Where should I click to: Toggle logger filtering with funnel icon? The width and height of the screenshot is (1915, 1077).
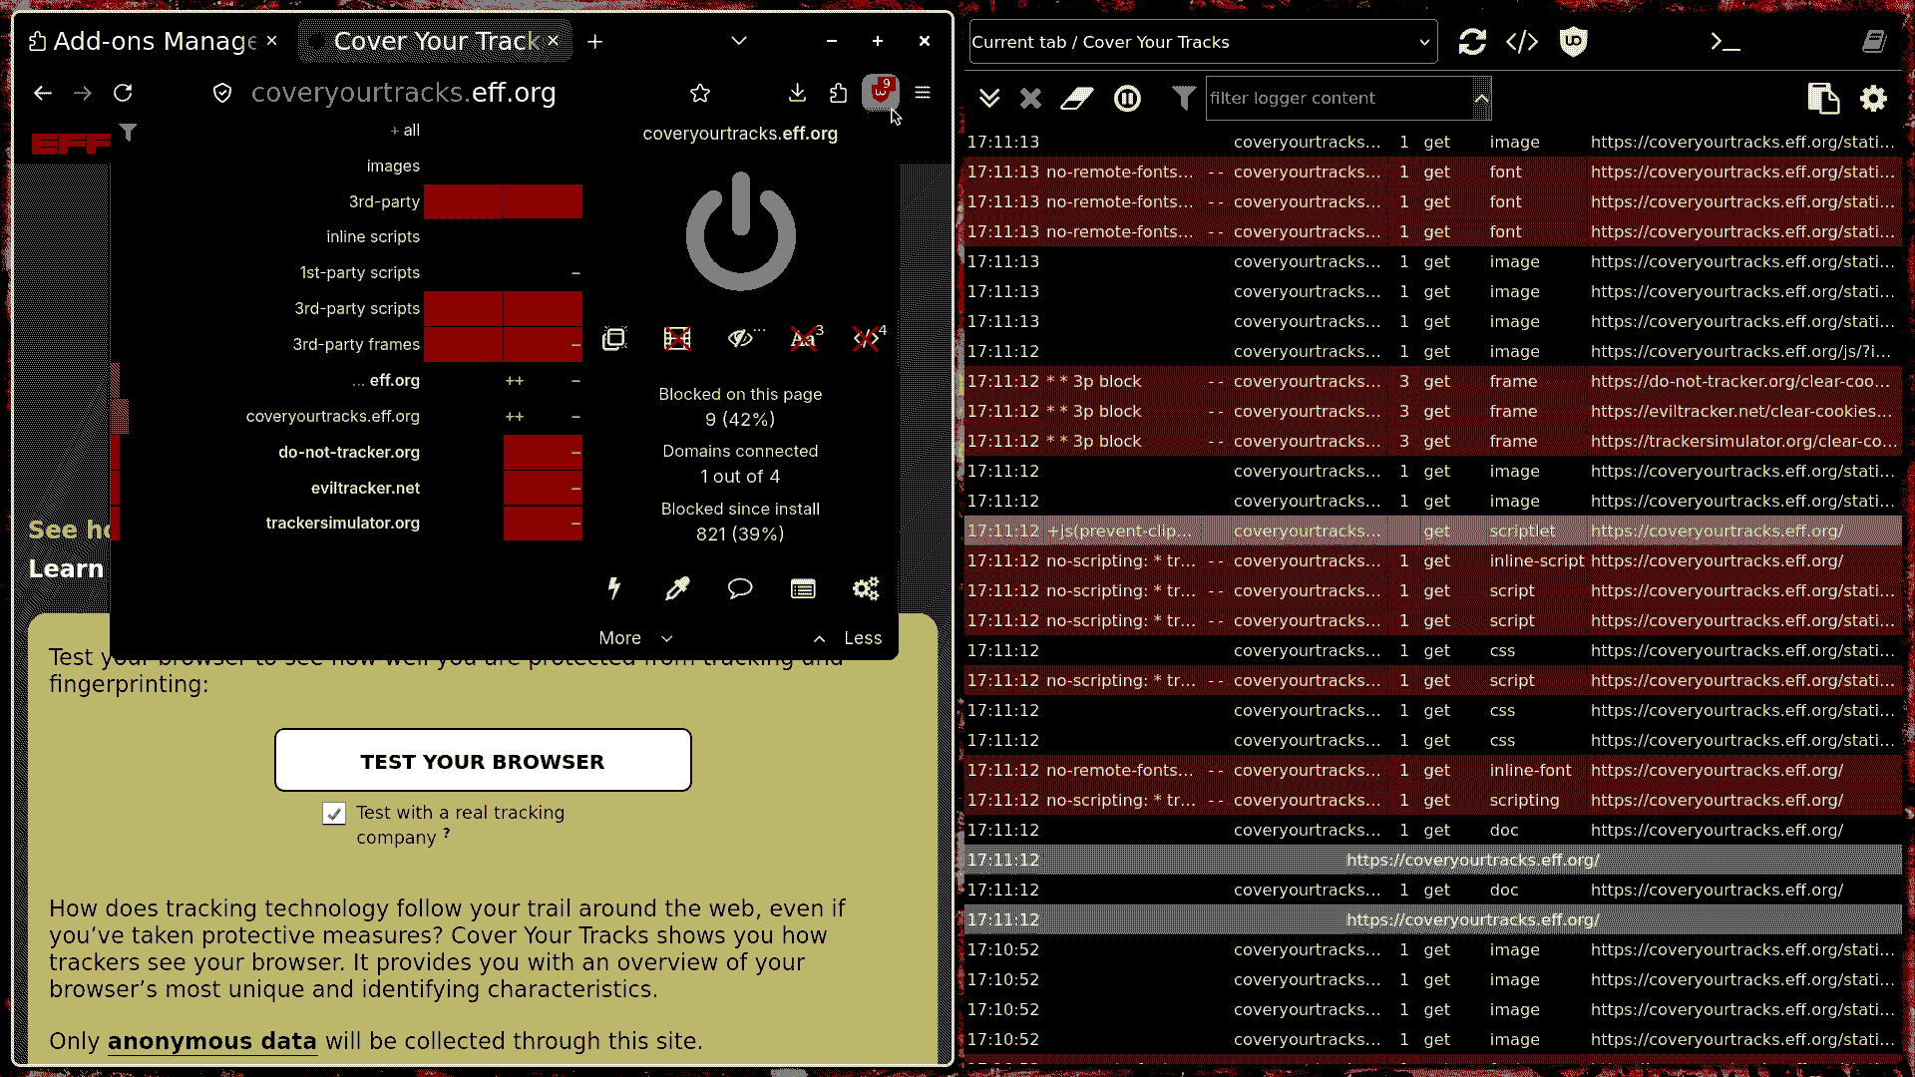[x=1183, y=98]
